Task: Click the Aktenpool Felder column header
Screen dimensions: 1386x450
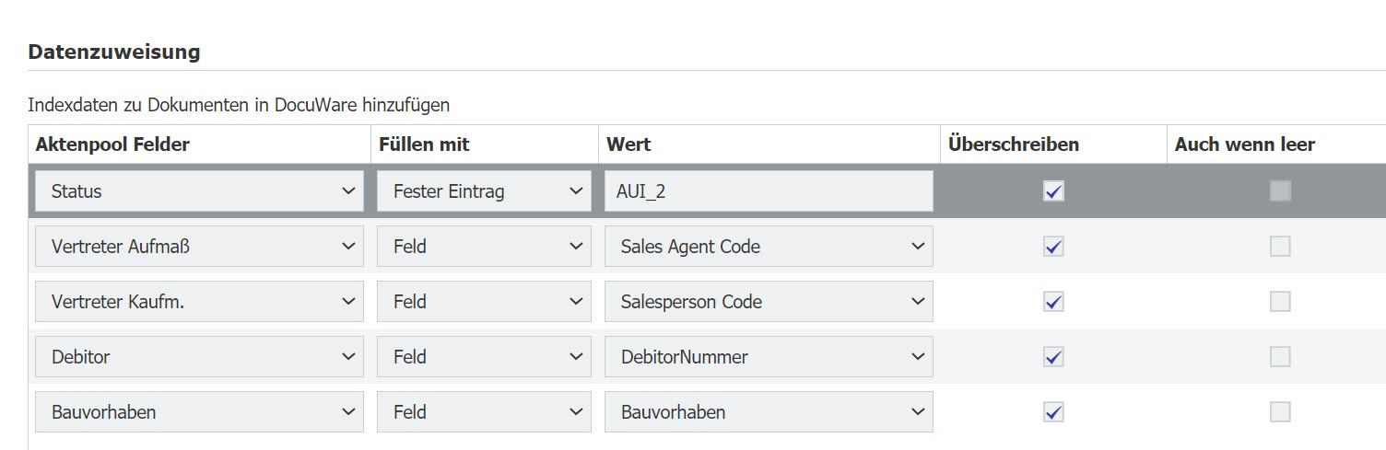Action: point(112,144)
